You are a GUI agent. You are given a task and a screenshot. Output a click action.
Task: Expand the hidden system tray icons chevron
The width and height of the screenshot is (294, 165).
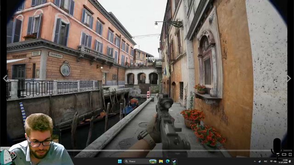254,161
